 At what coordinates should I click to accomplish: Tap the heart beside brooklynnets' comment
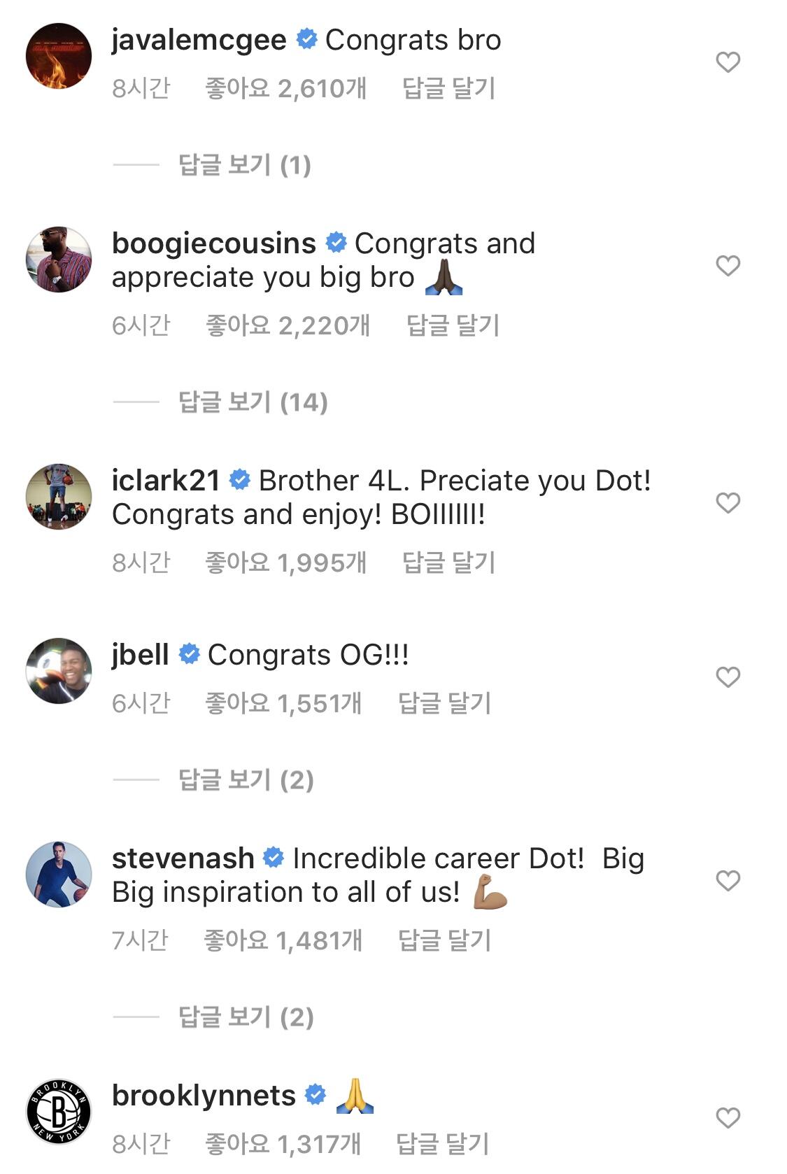click(x=728, y=1117)
